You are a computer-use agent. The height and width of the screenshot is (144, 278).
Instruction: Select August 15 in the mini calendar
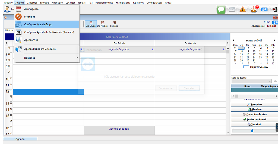click(241, 54)
